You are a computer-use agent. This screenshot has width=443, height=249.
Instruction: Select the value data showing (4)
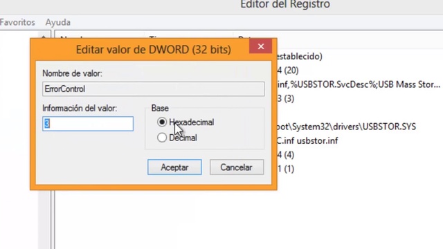coord(286,155)
